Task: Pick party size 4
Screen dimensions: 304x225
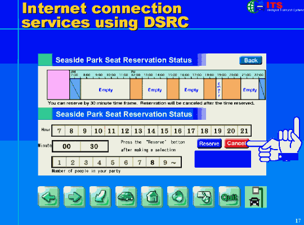Action: (x=99, y=163)
